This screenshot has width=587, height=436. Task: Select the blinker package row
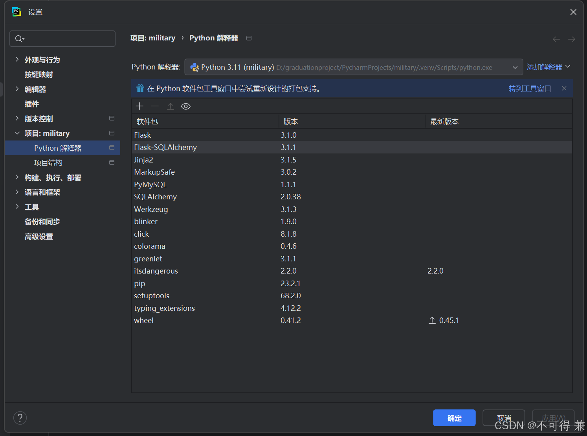coord(352,221)
